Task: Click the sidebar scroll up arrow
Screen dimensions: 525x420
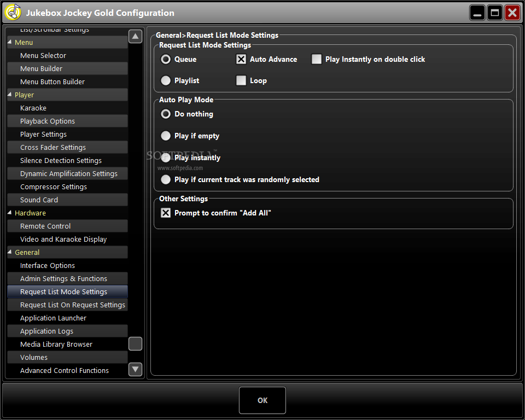Action: tap(135, 36)
